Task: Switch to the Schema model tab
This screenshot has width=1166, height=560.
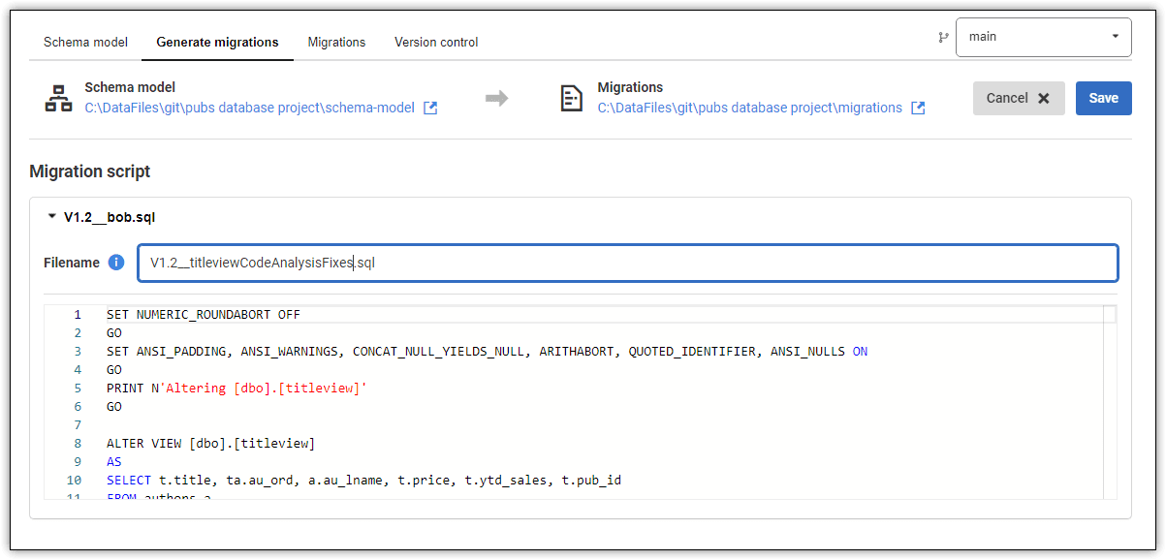Action: pos(86,42)
